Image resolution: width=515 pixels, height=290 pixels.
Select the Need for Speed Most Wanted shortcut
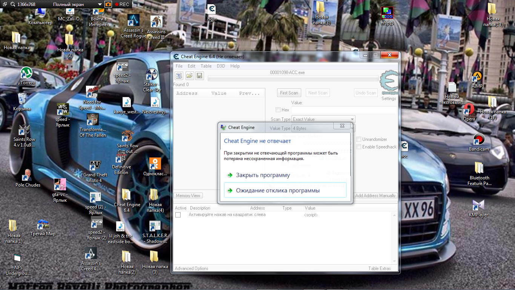92,98
